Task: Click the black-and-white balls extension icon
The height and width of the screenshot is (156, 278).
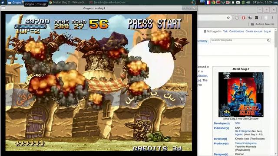Action: coord(250,18)
